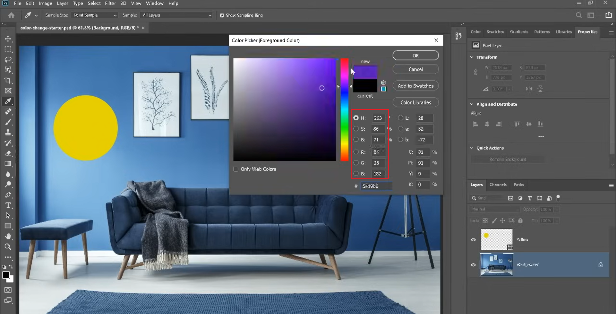Open the Filter menu
The image size is (616, 314).
point(110,3)
